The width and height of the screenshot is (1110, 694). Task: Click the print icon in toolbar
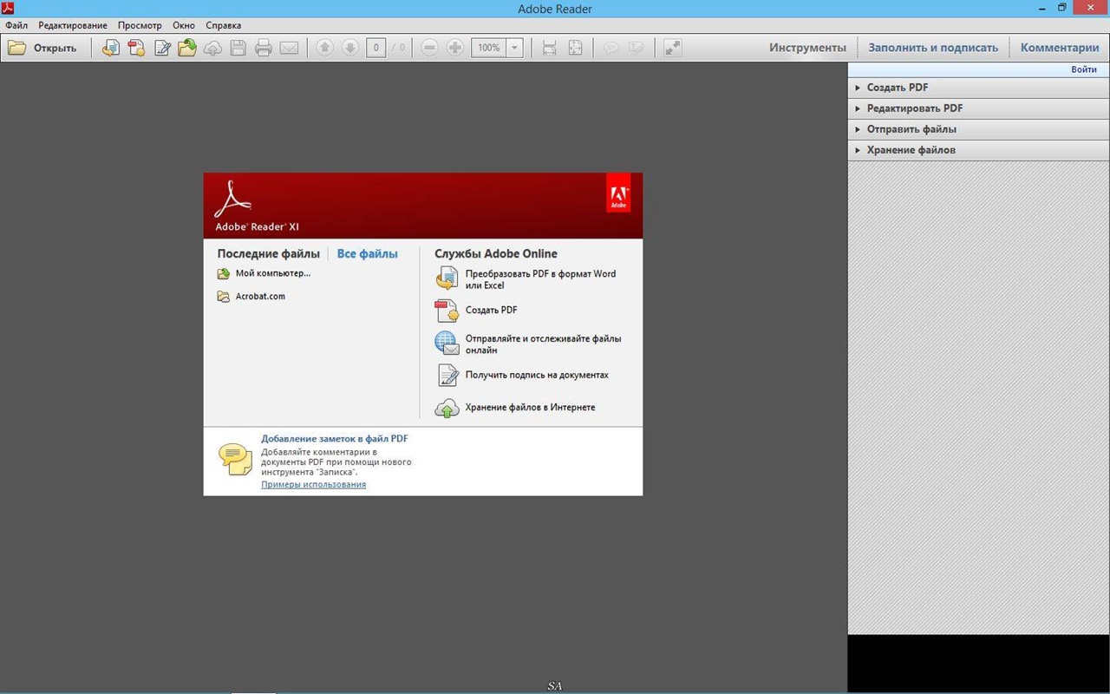point(264,48)
